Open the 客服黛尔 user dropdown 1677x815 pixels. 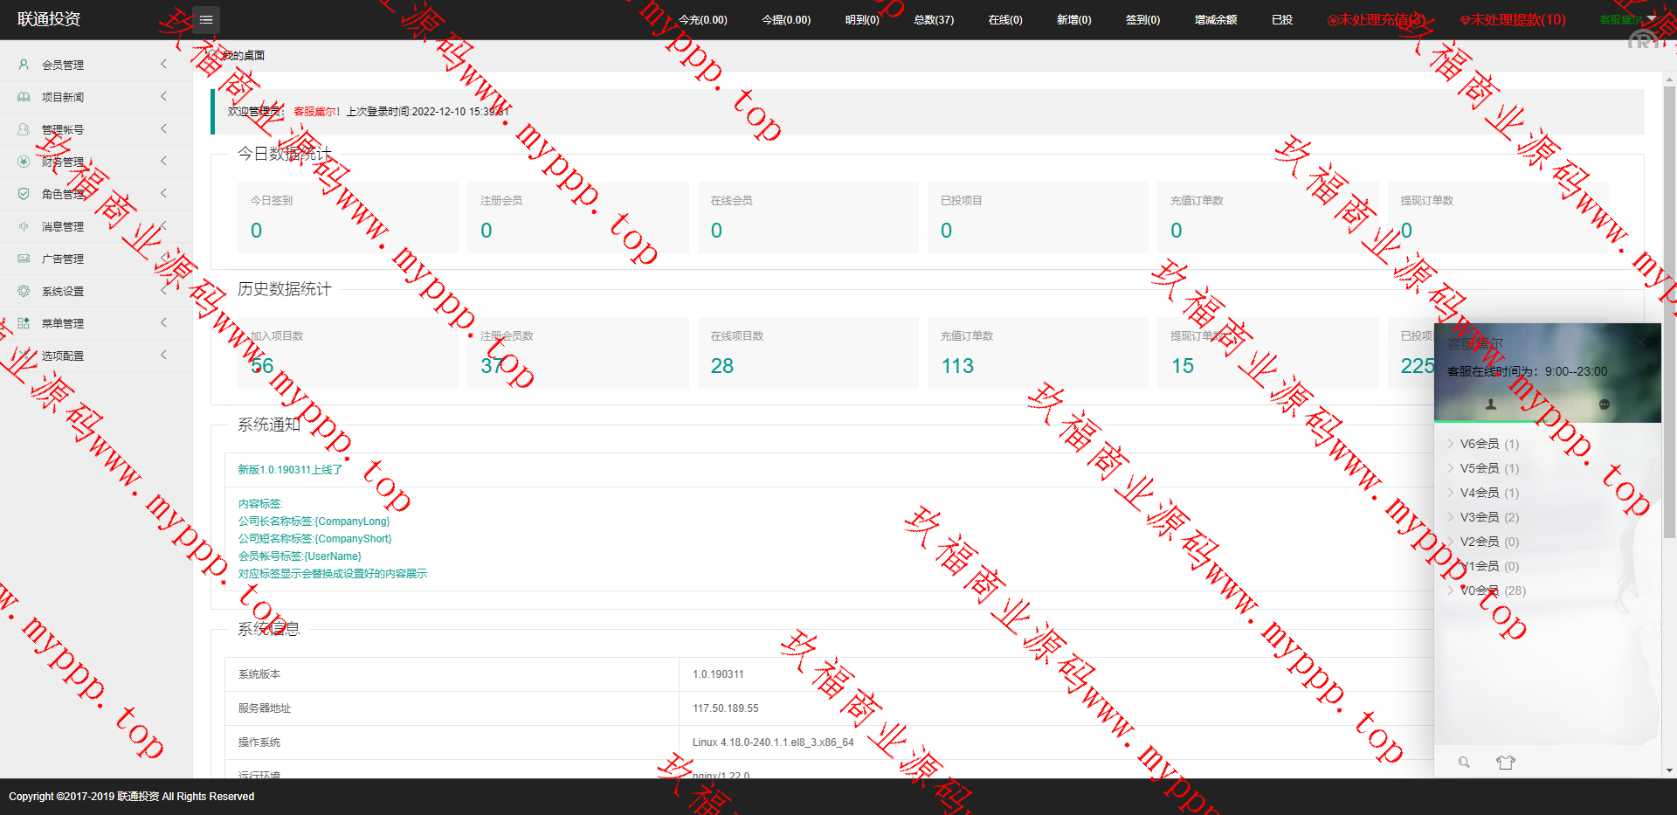pyautogui.click(x=1627, y=19)
